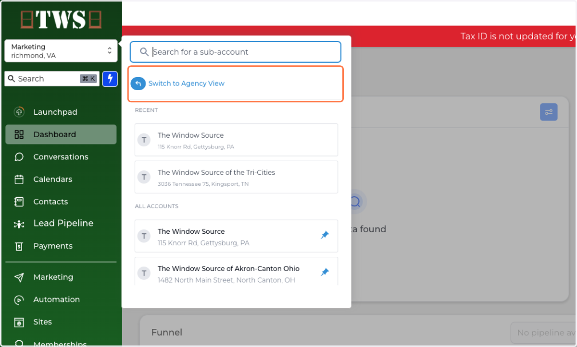Click the Lead Pipeline icon

point(19,224)
